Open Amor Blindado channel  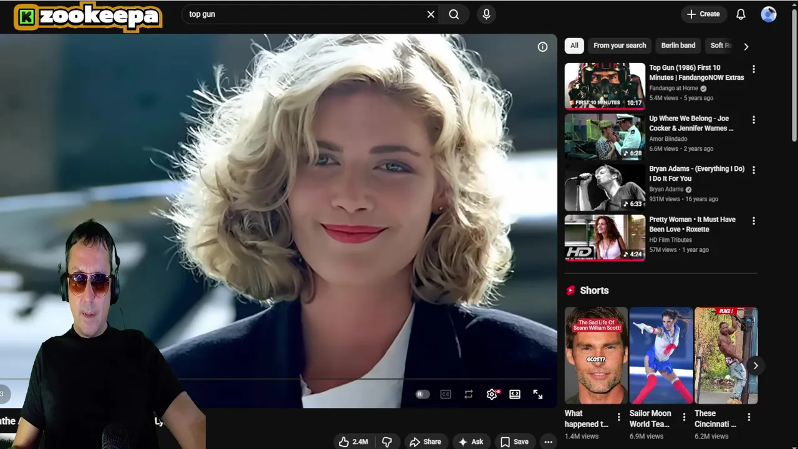coord(668,139)
